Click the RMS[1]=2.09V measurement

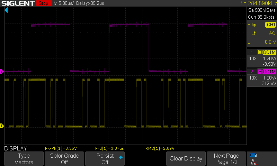160,148
